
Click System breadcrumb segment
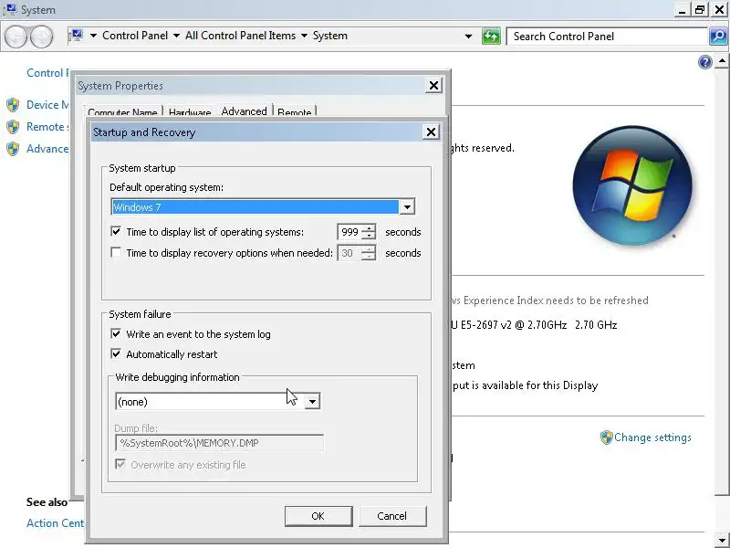point(330,36)
